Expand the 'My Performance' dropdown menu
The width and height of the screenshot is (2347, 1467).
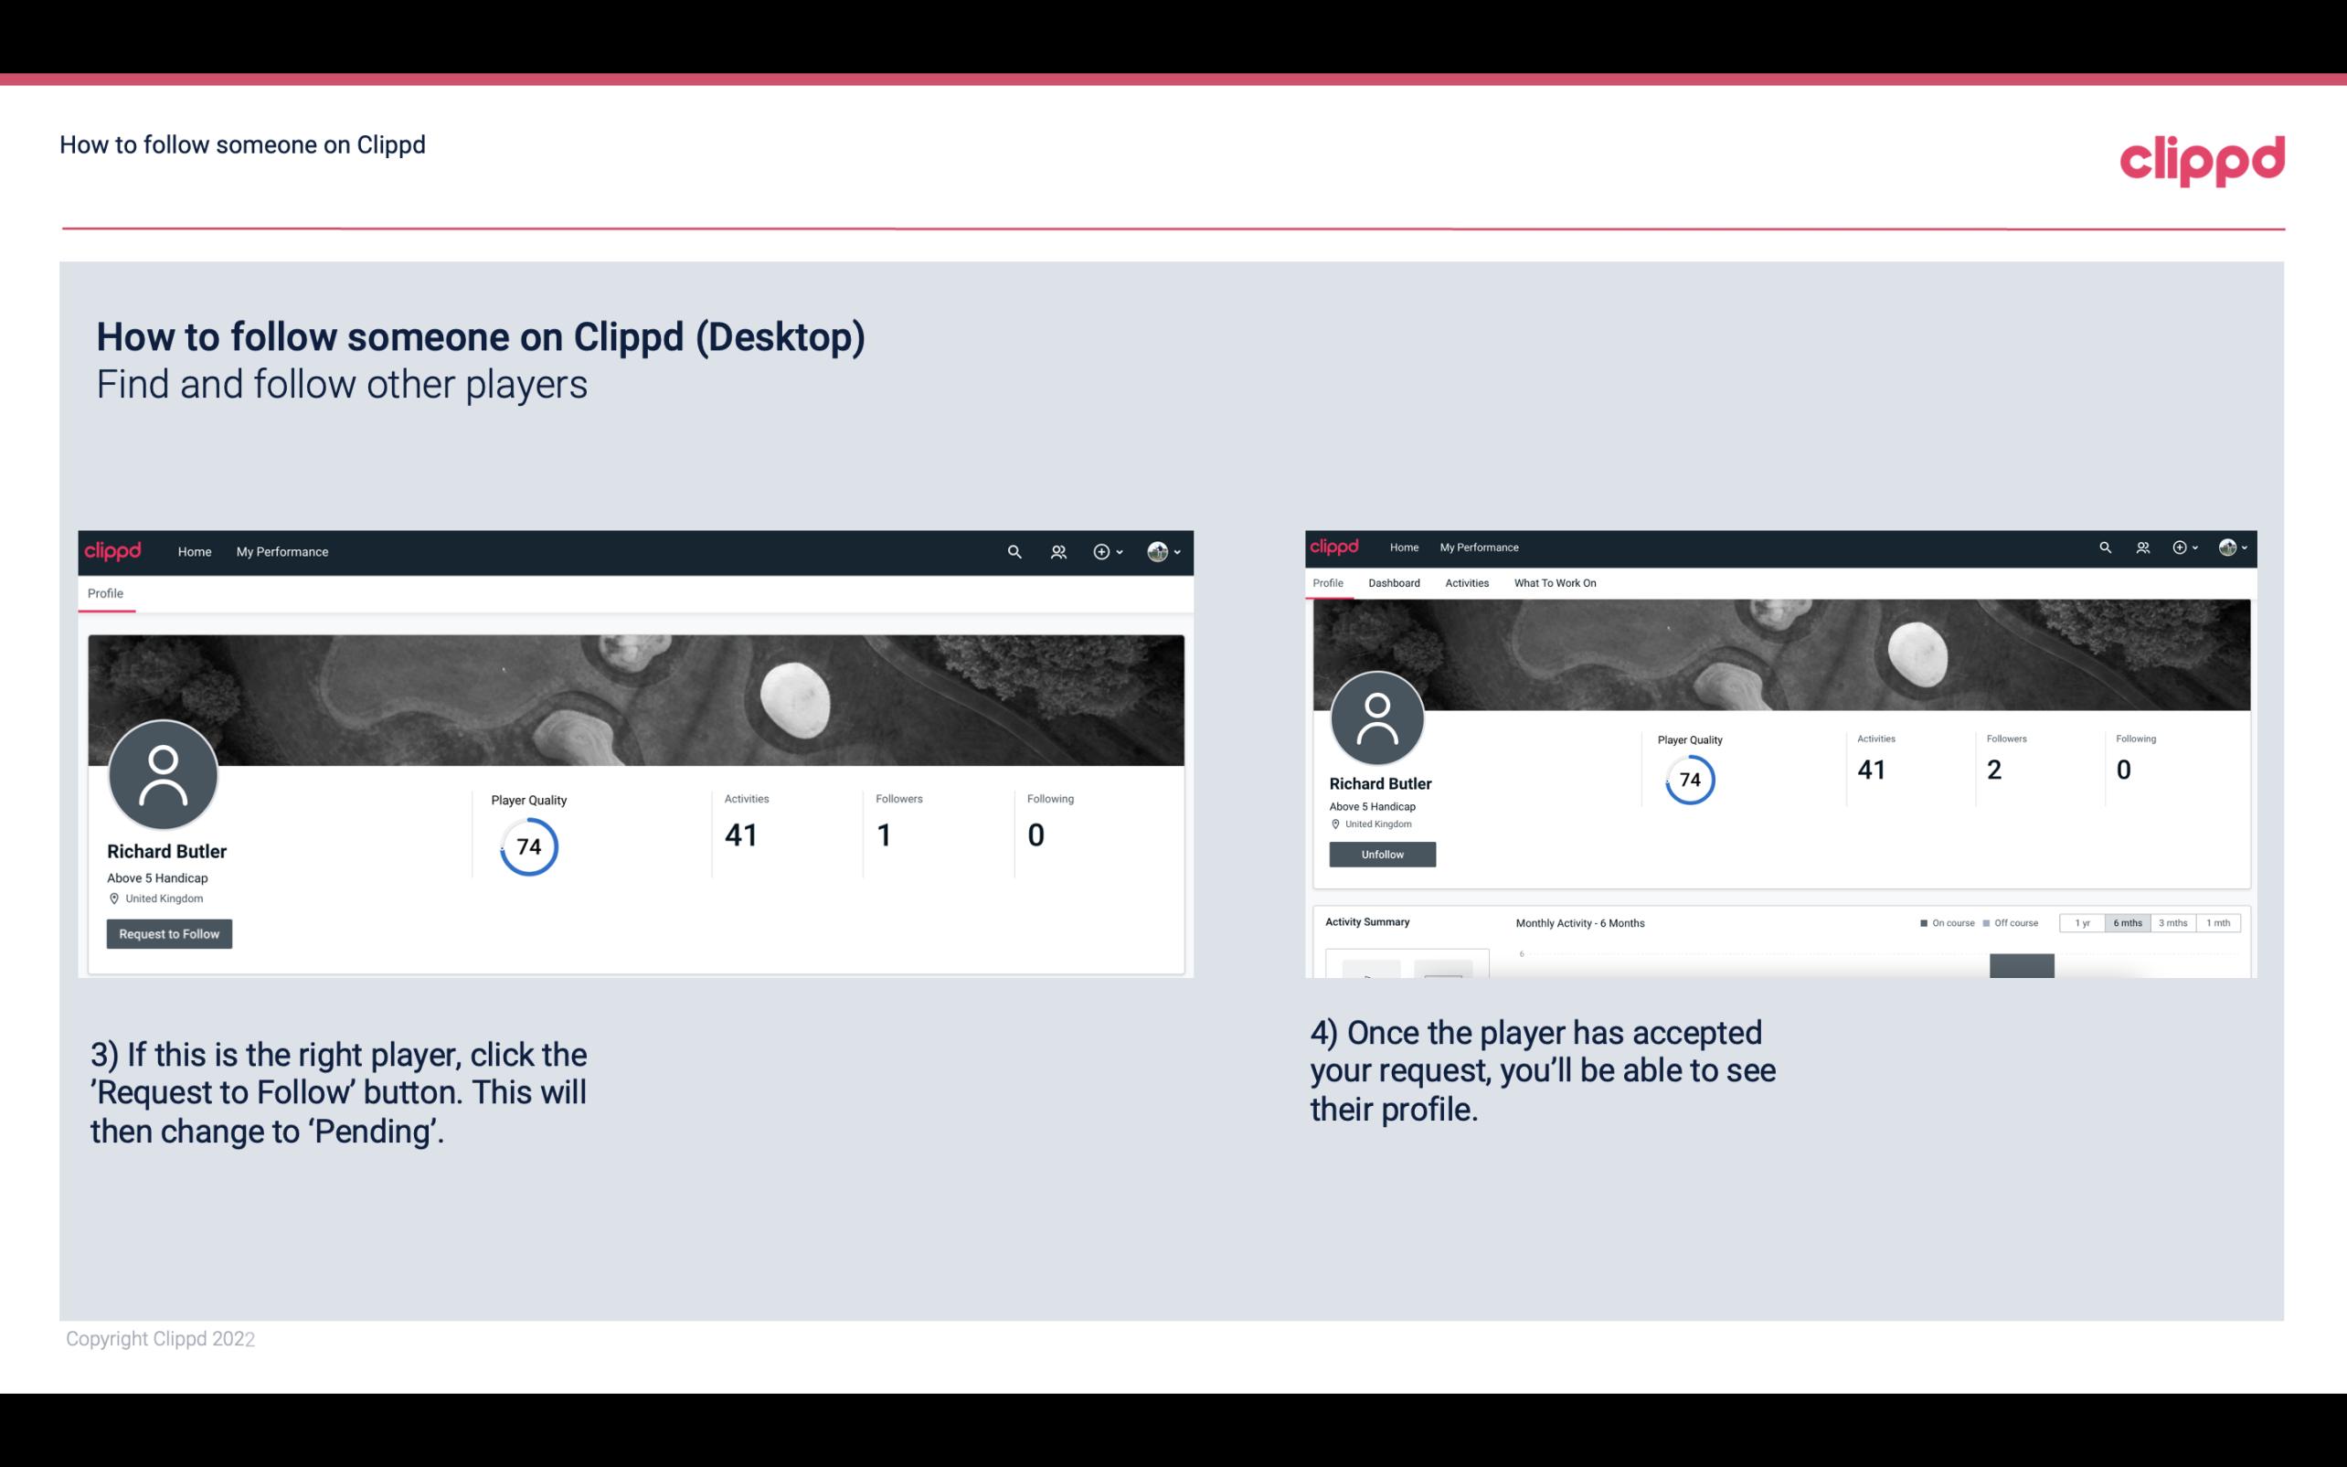282,549
